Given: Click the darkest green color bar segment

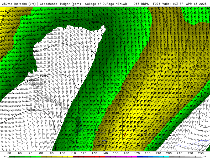Looking at the screenshot, I should [x=12, y=157].
